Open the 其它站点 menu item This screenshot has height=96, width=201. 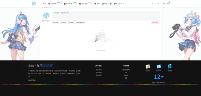coord(118,4)
